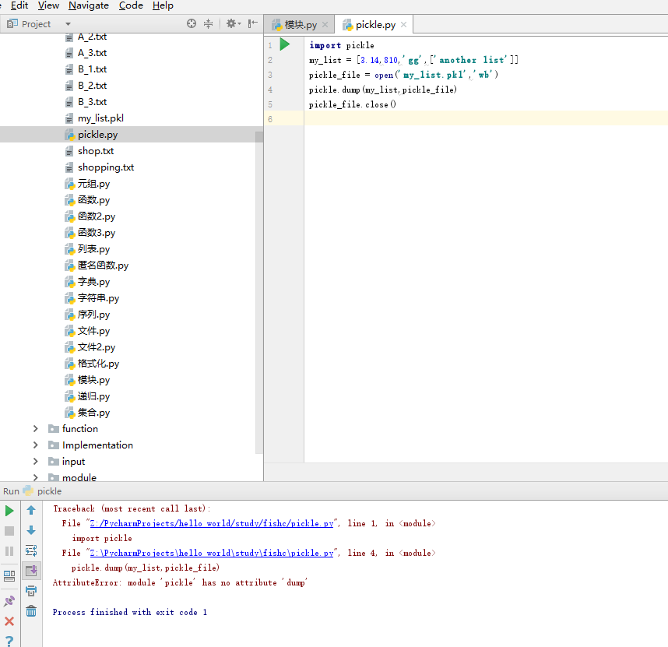This screenshot has height=647, width=668.
Task: Pin the Run tool window using pin icon
Action: [10, 600]
